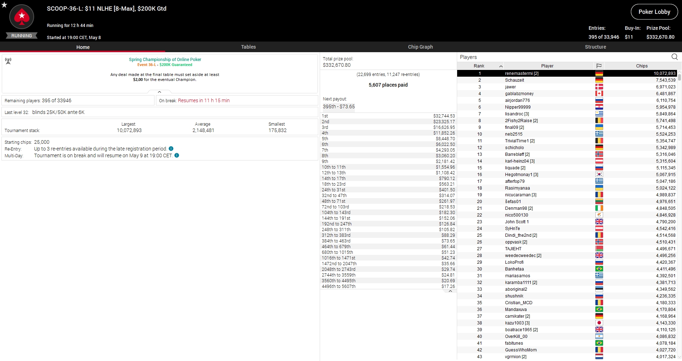682x361 pixels.
Task: Select the 9th place payout row
Action: (388, 162)
